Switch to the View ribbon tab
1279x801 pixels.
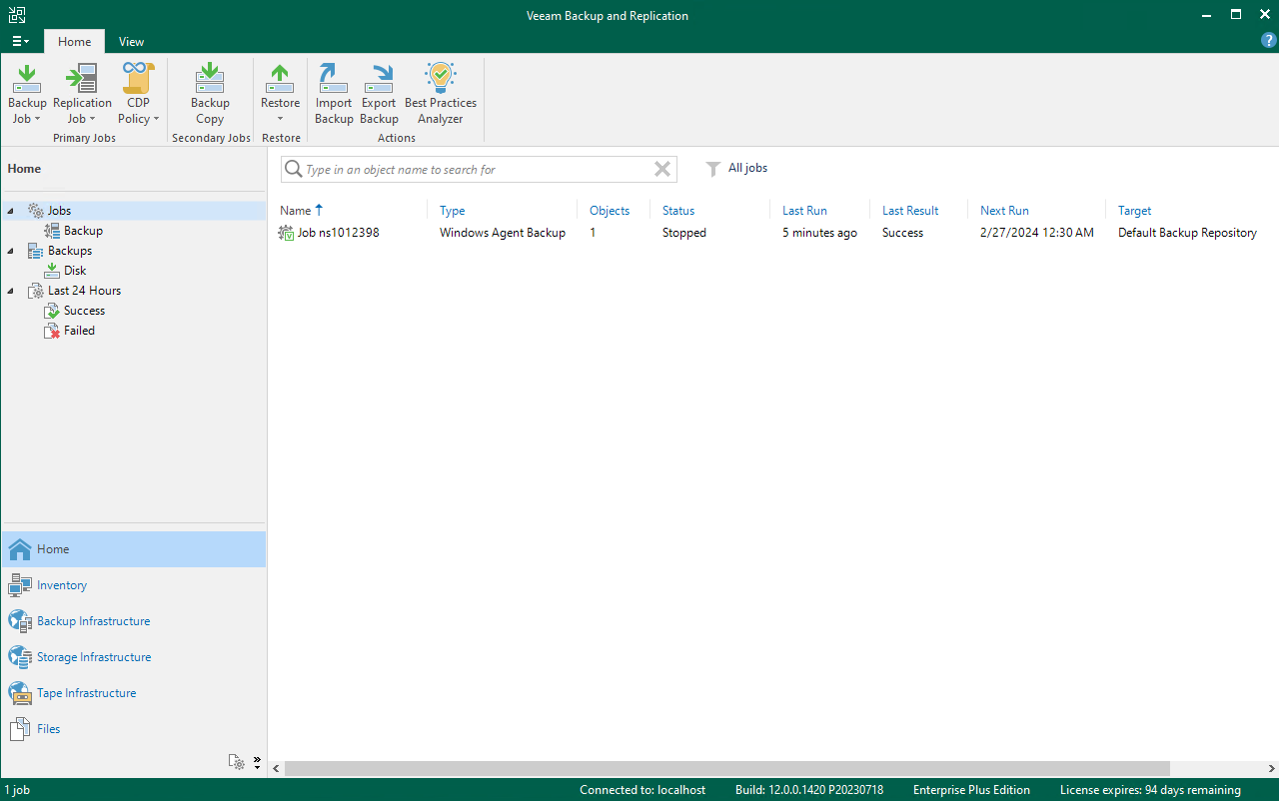pyautogui.click(x=131, y=42)
